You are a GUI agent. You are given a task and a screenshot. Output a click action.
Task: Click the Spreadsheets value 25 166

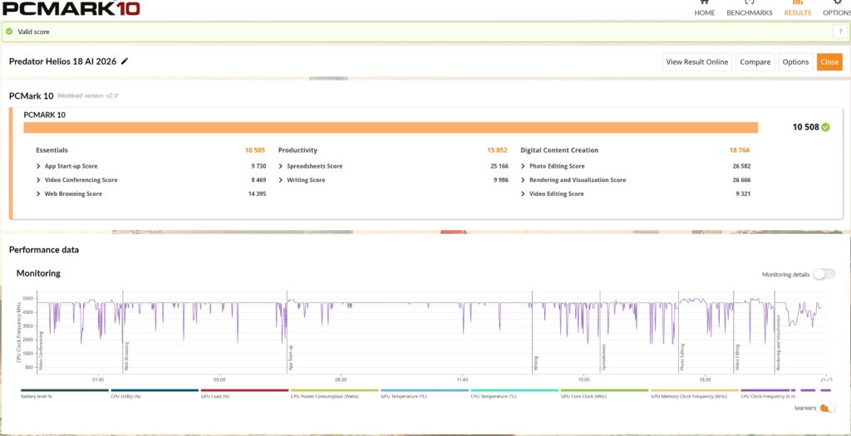click(x=499, y=166)
